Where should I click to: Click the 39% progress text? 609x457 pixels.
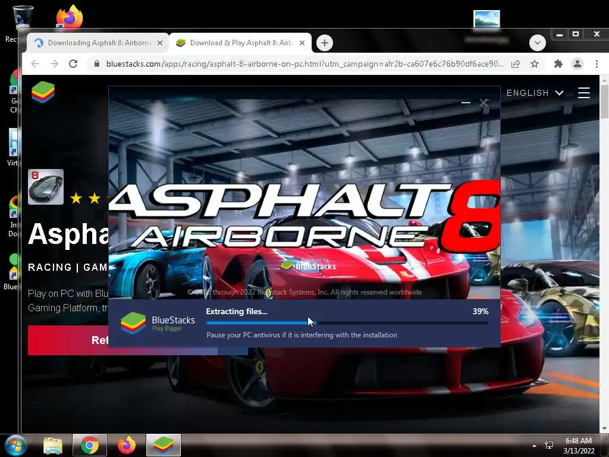click(481, 311)
